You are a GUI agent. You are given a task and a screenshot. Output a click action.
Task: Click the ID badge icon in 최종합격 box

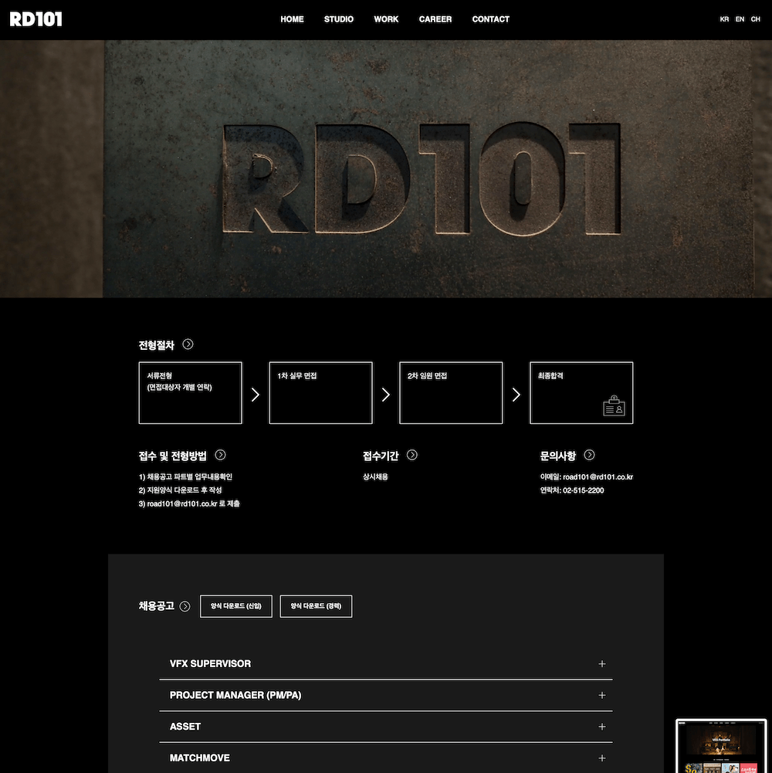pyautogui.click(x=614, y=405)
